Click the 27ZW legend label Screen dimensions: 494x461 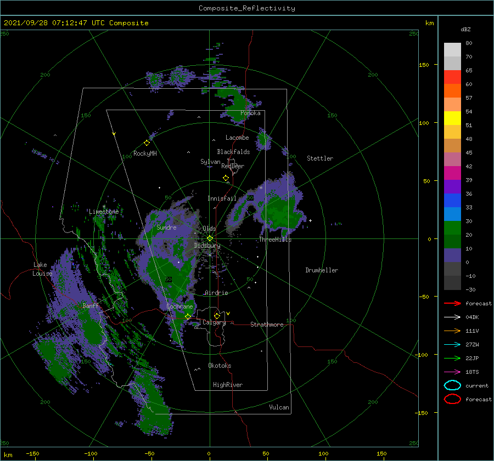(472, 345)
